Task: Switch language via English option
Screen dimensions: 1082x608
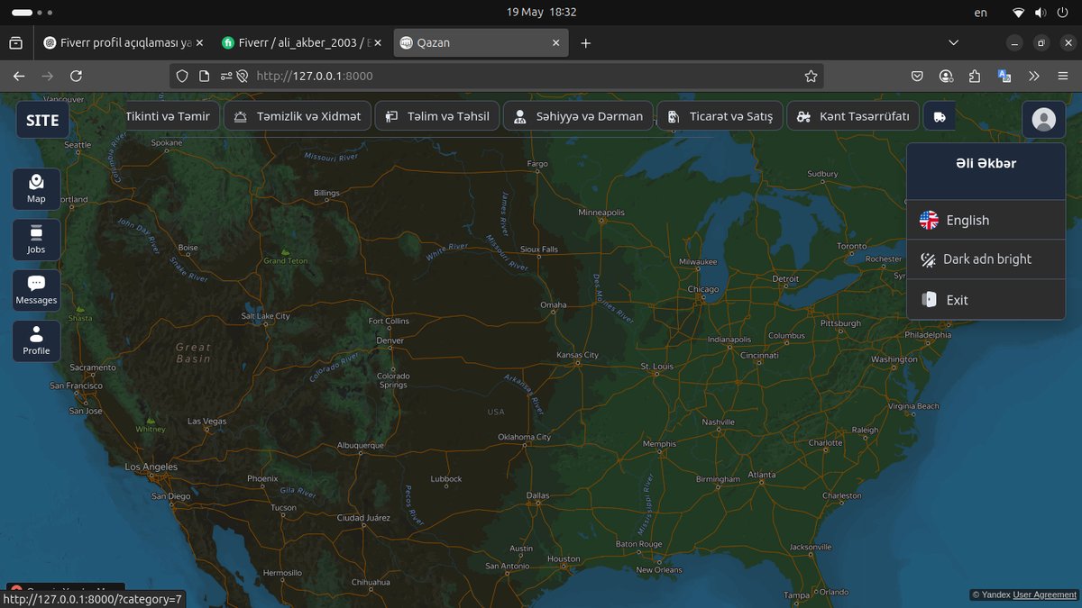Action: (x=986, y=220)
